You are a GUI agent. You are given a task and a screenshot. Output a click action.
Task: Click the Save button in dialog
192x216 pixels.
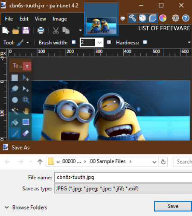(x=173, y=206)
